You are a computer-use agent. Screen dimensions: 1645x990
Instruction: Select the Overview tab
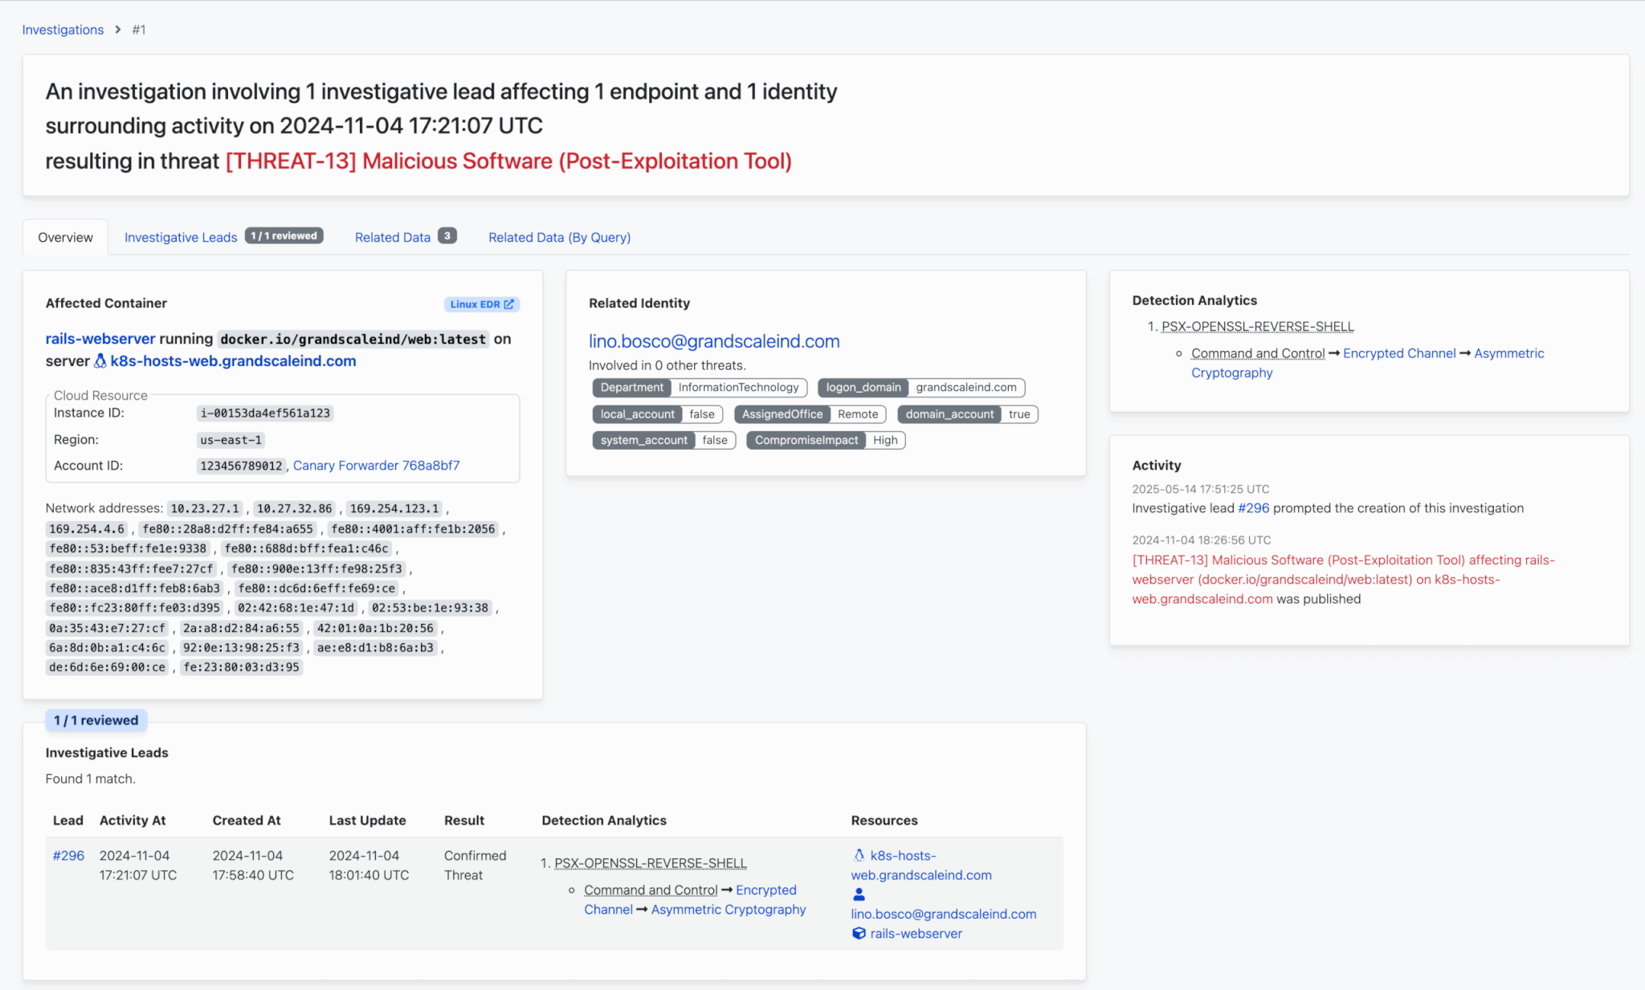click(65, 238)
